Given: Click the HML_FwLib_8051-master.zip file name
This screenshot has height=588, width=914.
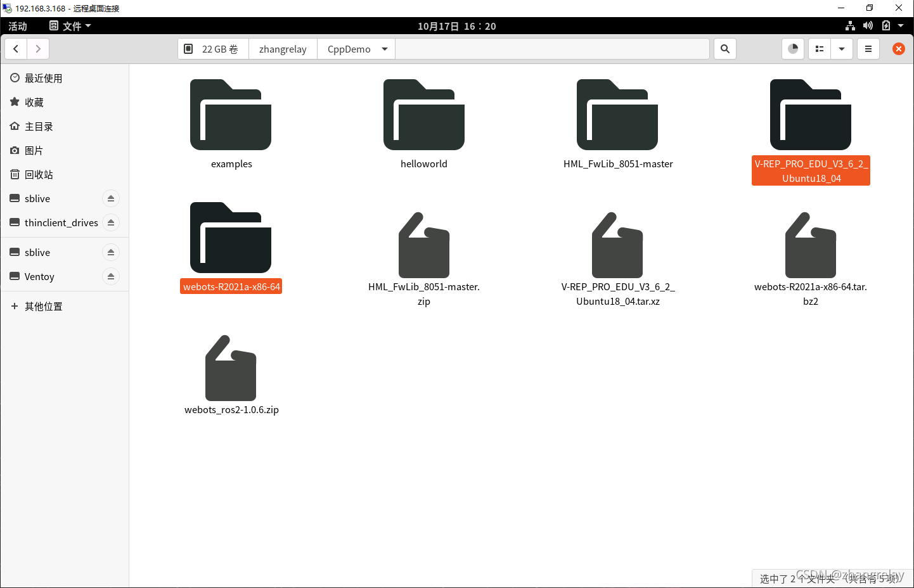Looking at the screenshot, I should [424, 294].
